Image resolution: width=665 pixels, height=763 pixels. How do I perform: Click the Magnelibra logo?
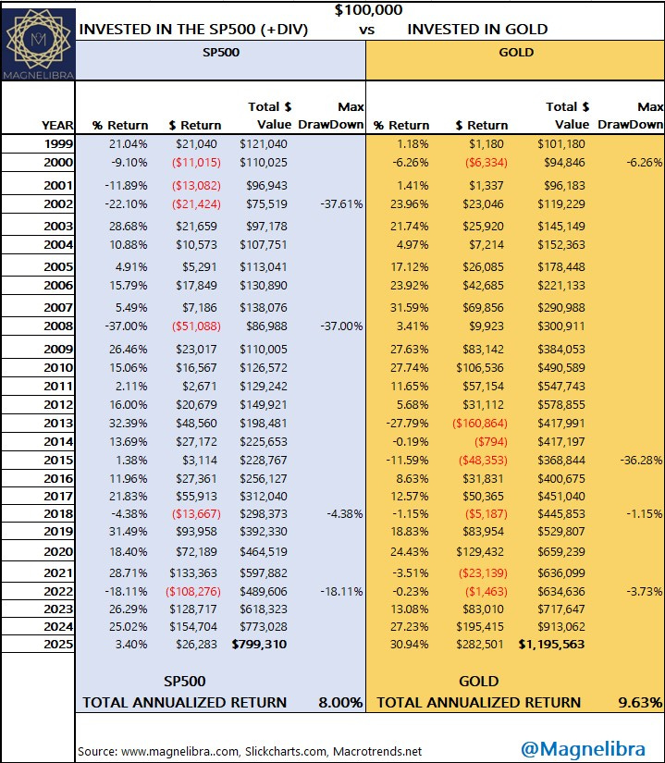point(38,44)
